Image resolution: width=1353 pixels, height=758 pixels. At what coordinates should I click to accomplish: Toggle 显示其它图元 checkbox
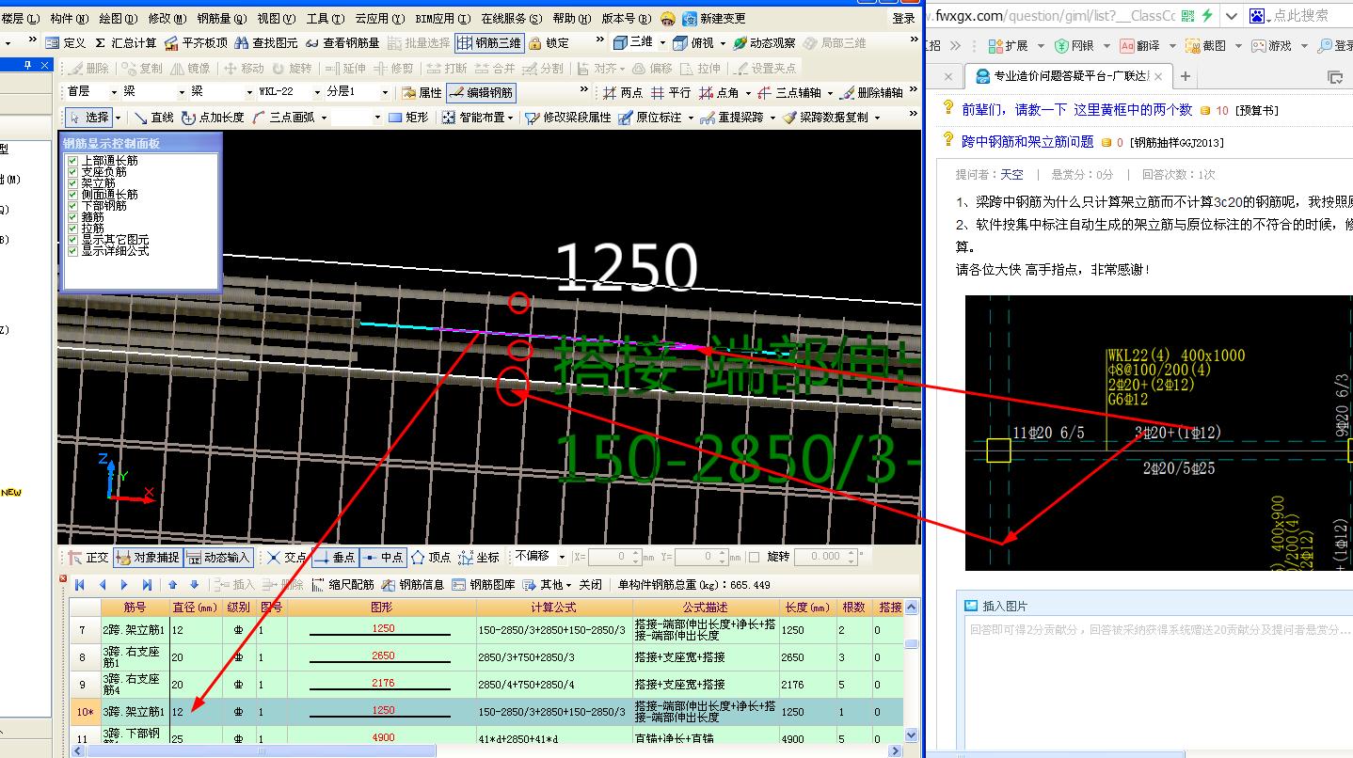coord(72,240)
